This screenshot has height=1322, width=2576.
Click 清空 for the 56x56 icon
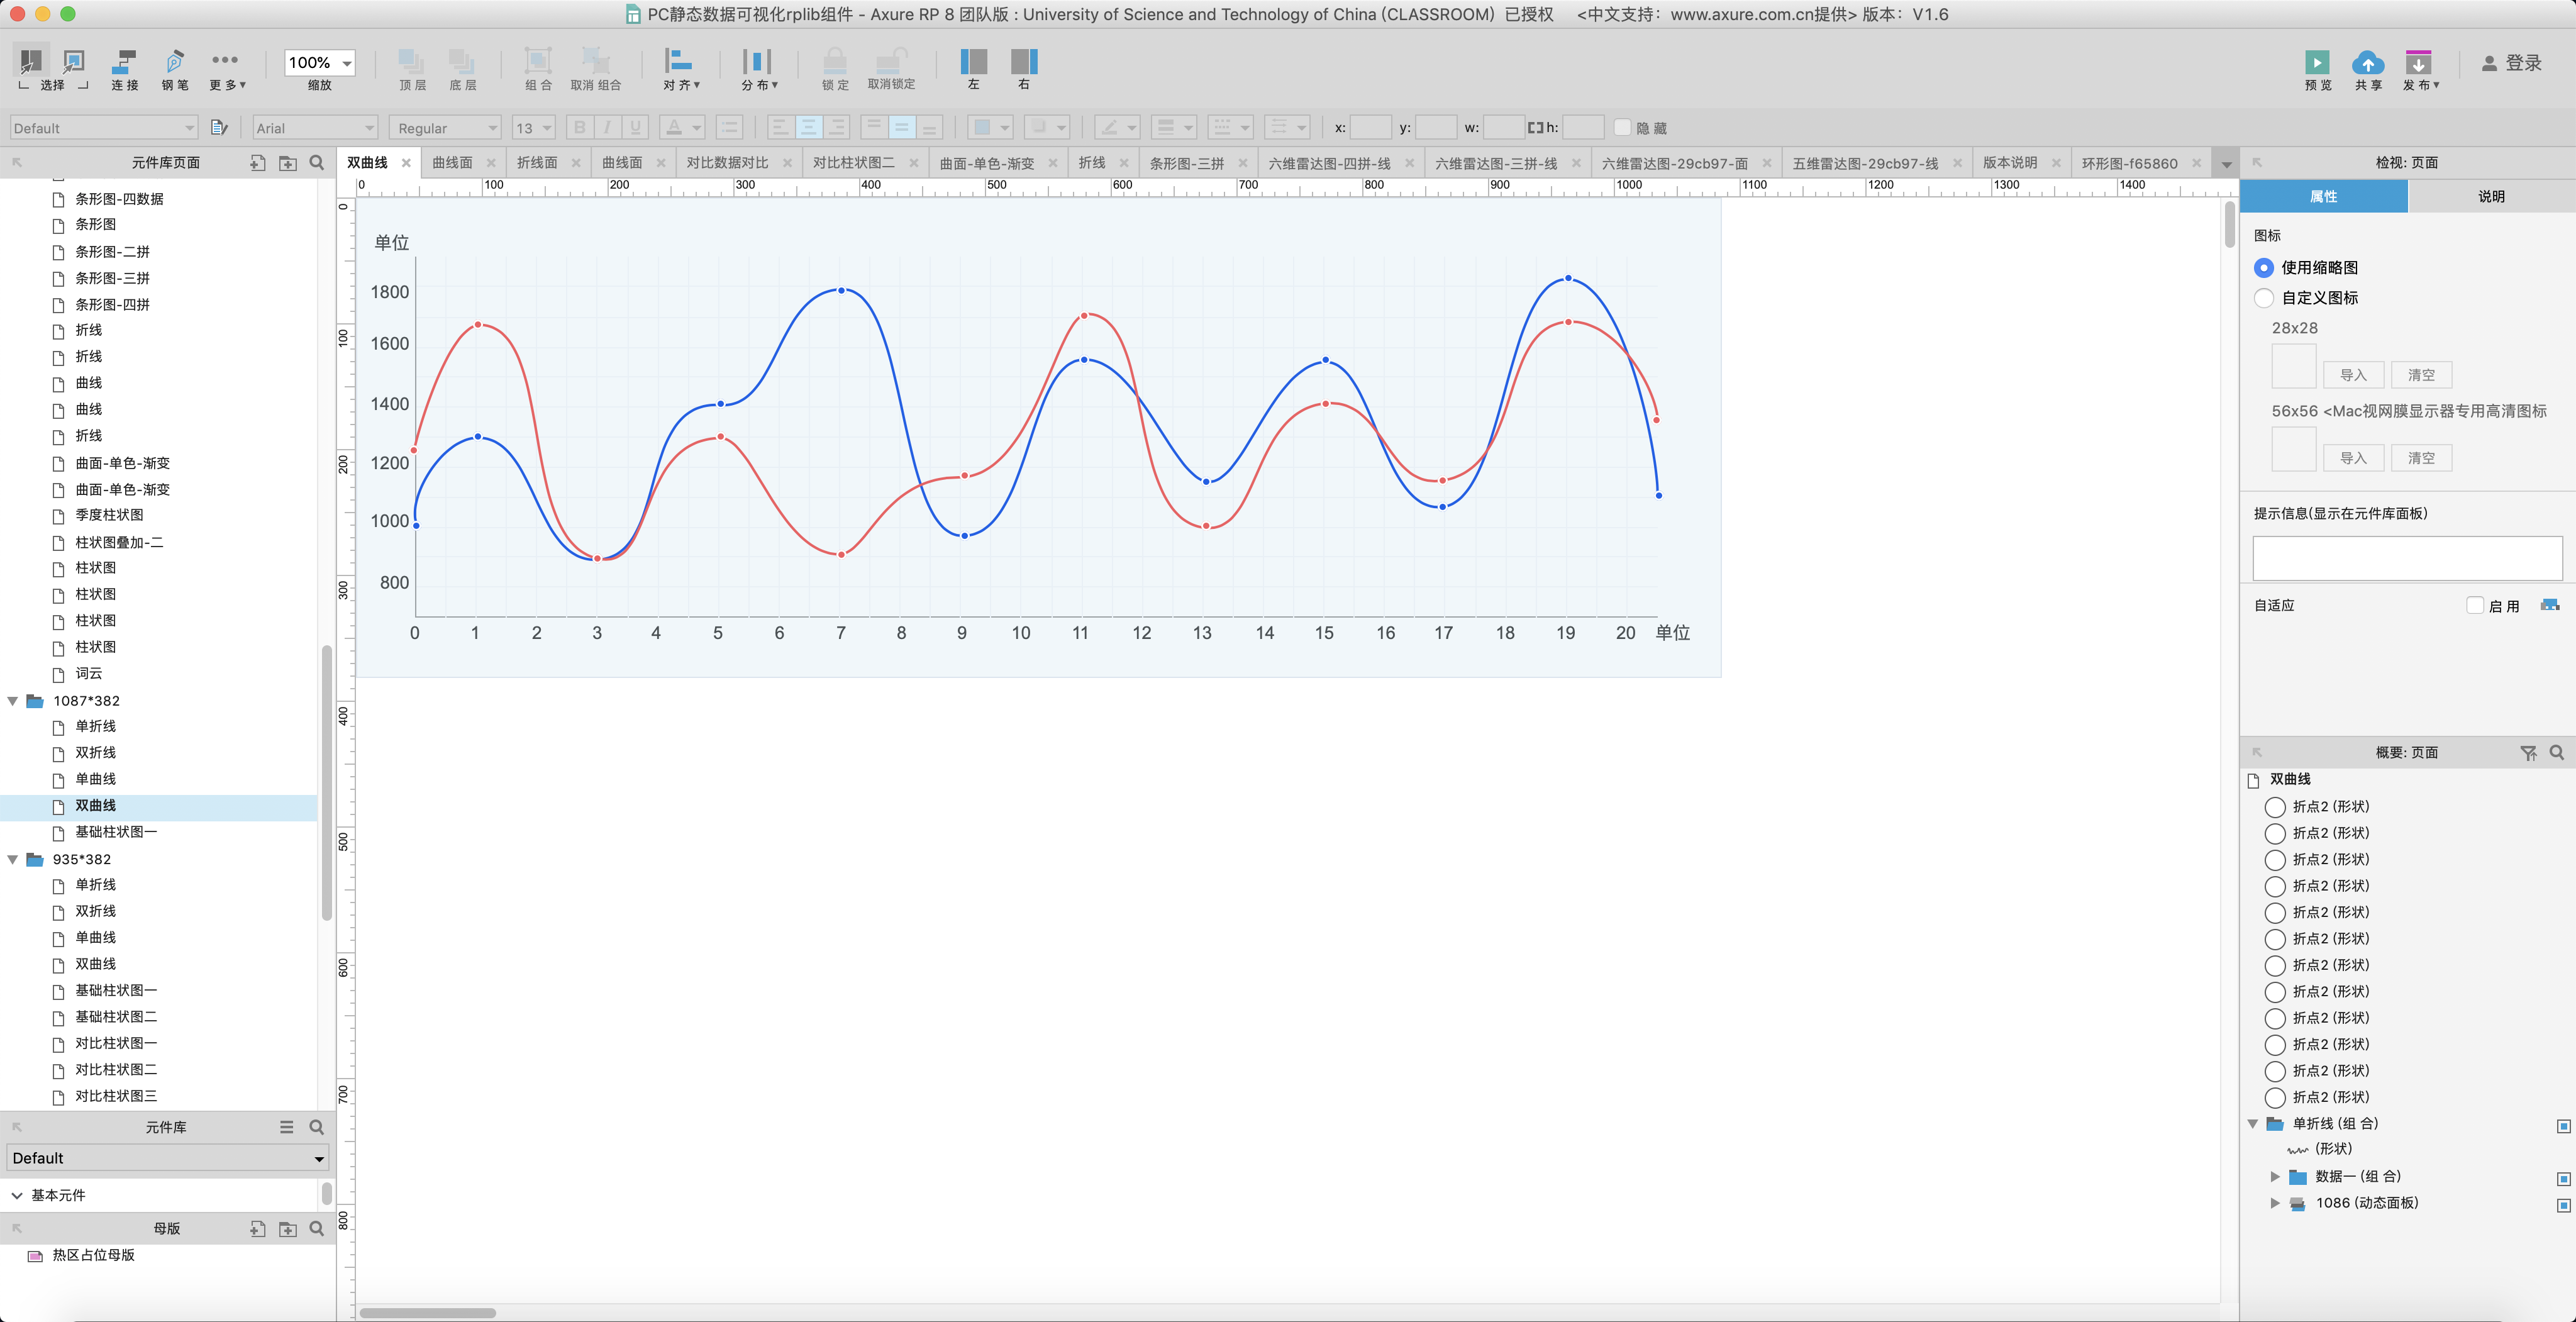2421,458
